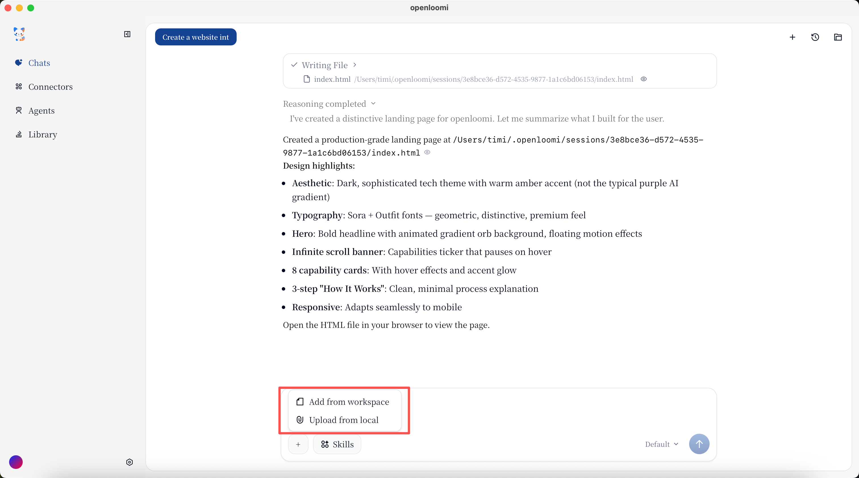The image size is (859, 478).
Task: Click the Agents robot icon
Action: [19, 110]
